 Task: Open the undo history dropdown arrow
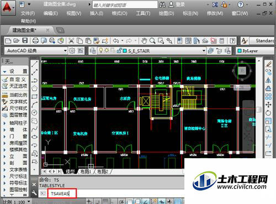click(x=122, y=41)
